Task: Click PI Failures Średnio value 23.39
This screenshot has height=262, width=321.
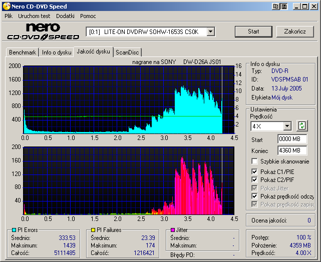Action: coord(148,238)
